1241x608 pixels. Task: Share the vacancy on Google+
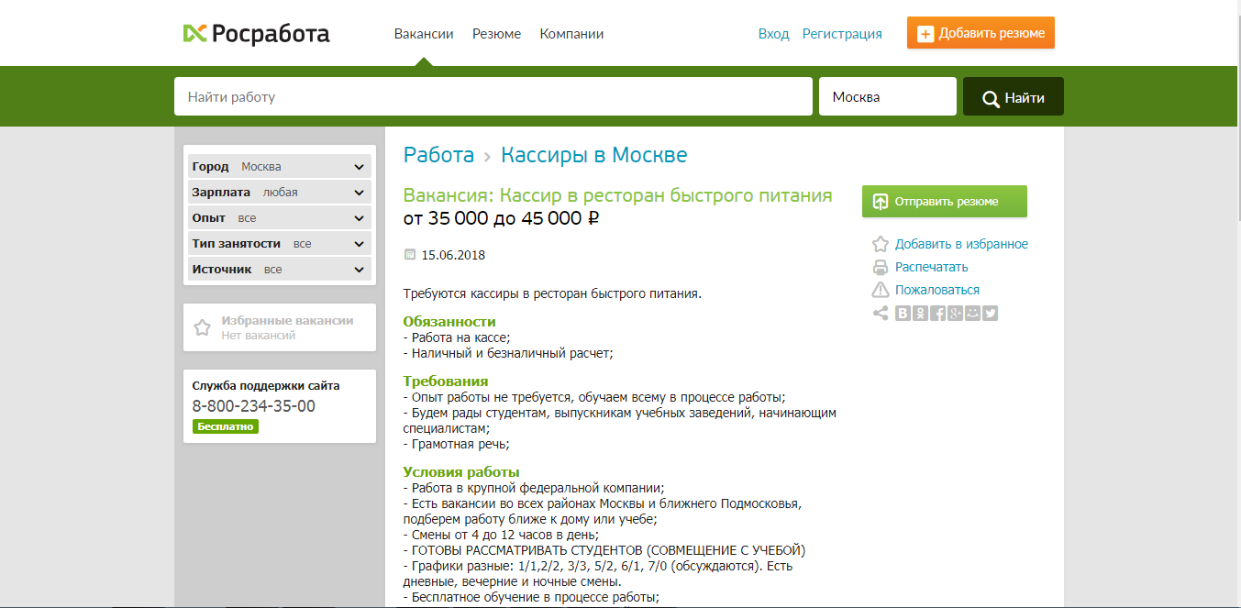955,313
